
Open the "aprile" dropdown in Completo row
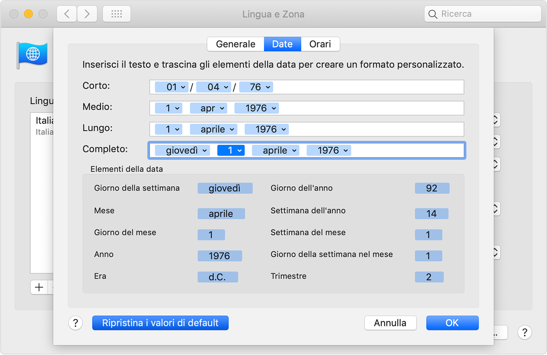(275, 150)
